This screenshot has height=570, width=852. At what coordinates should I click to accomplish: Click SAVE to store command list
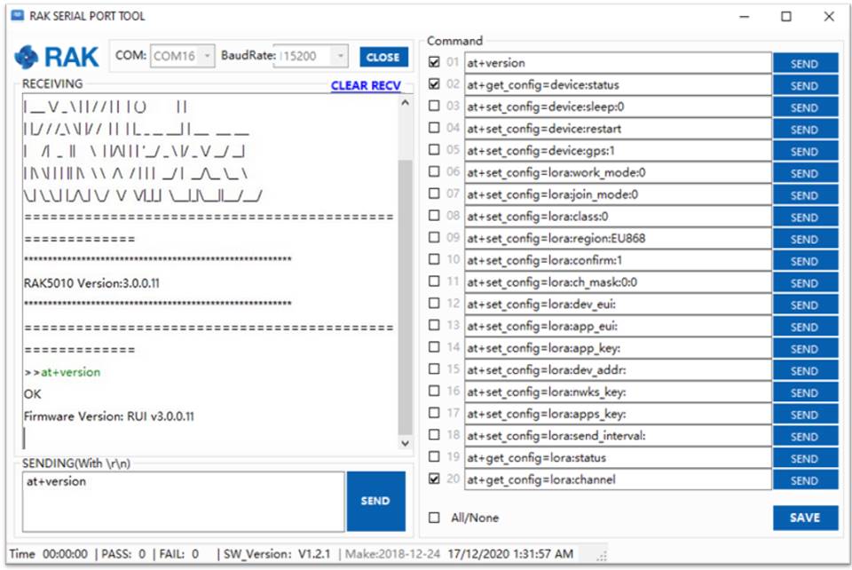click(805, 518)
